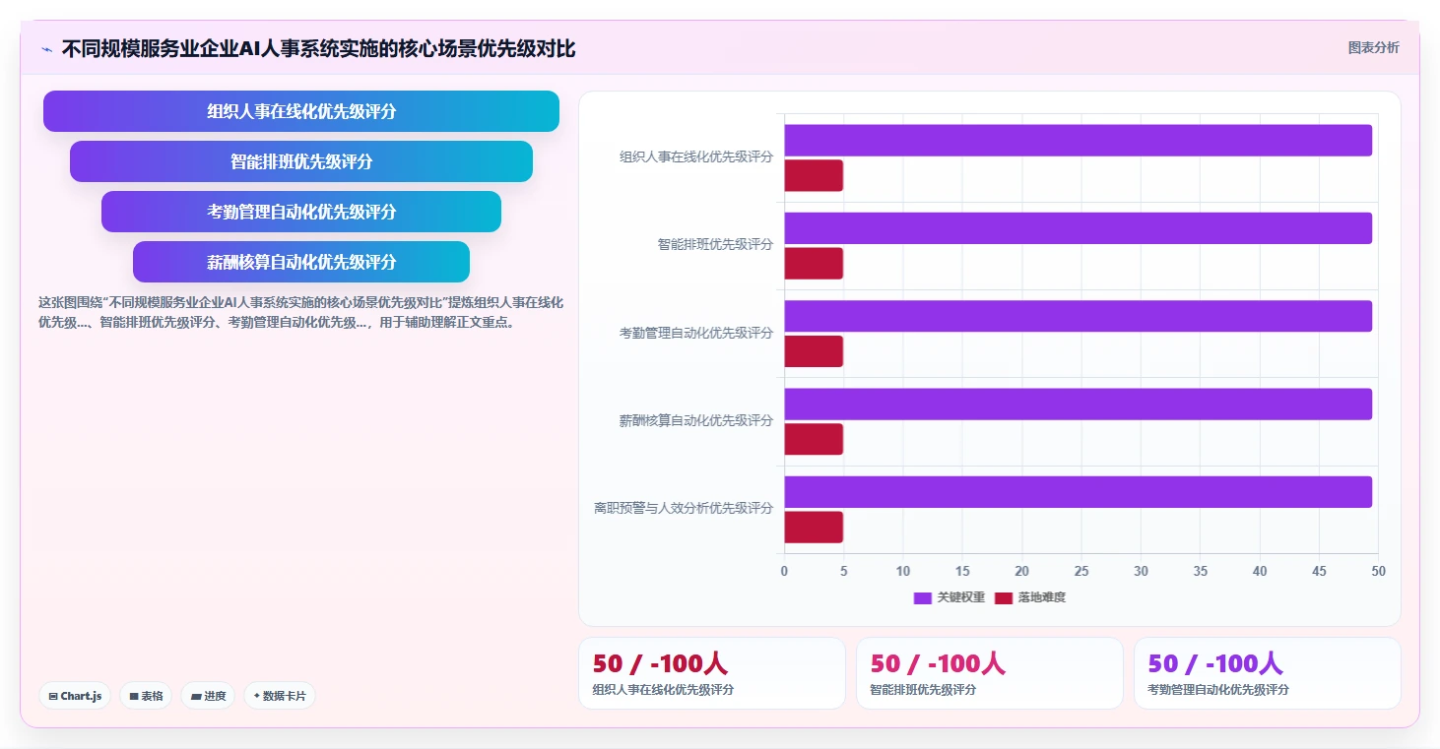Toggle the 关键权重 legend swatch
1440x749 pixels.
click(x=923, y=597)
